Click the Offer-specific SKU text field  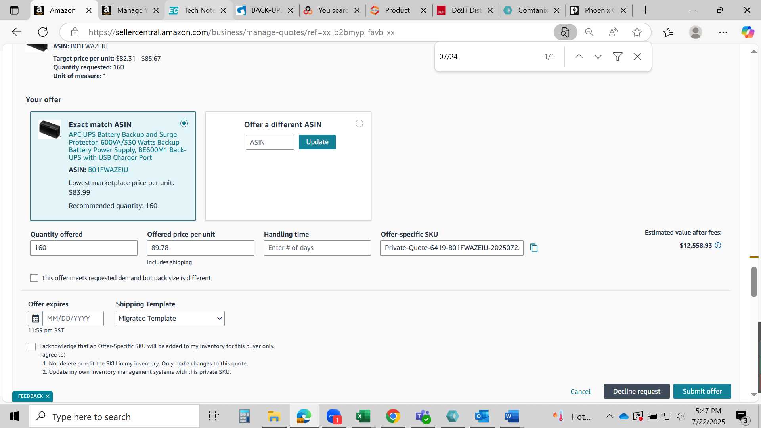pyautogui.click(x=452, y=248)
